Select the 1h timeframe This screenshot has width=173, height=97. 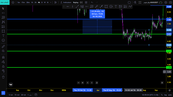(32, 3)
